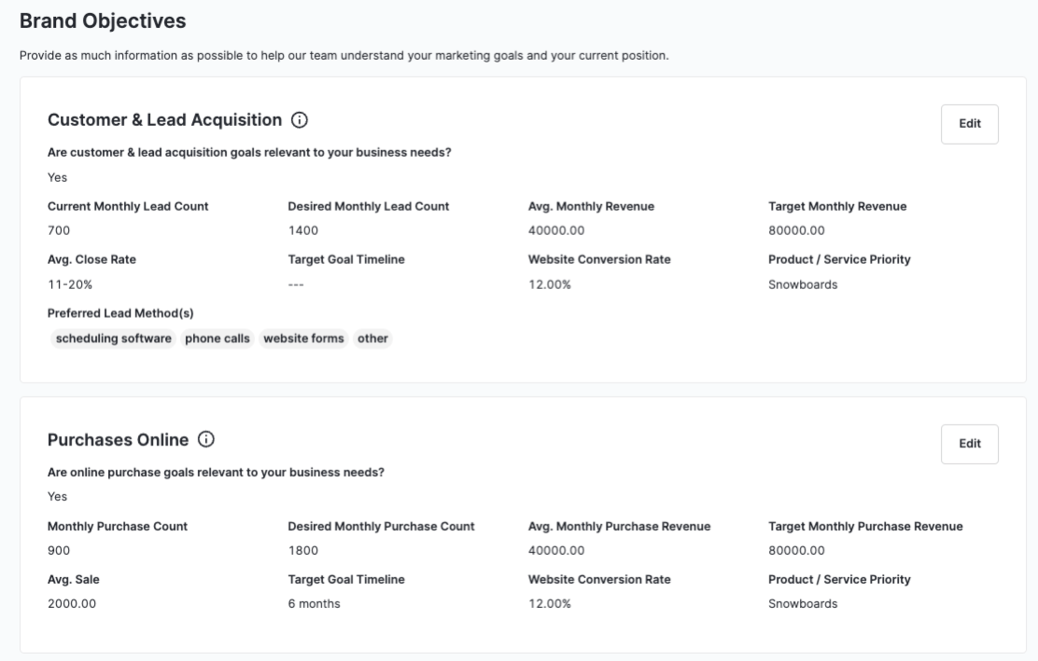Viewport: 1038px width, 661px height.
Task: Select the "6 months" Target Goal Timeline value
Action: click(314, 603)
